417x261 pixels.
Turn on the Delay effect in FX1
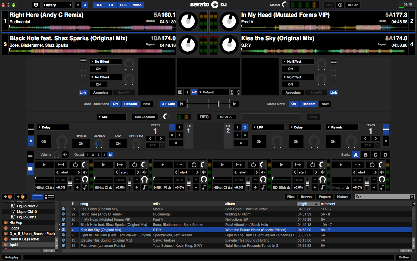tap(44, 142)
